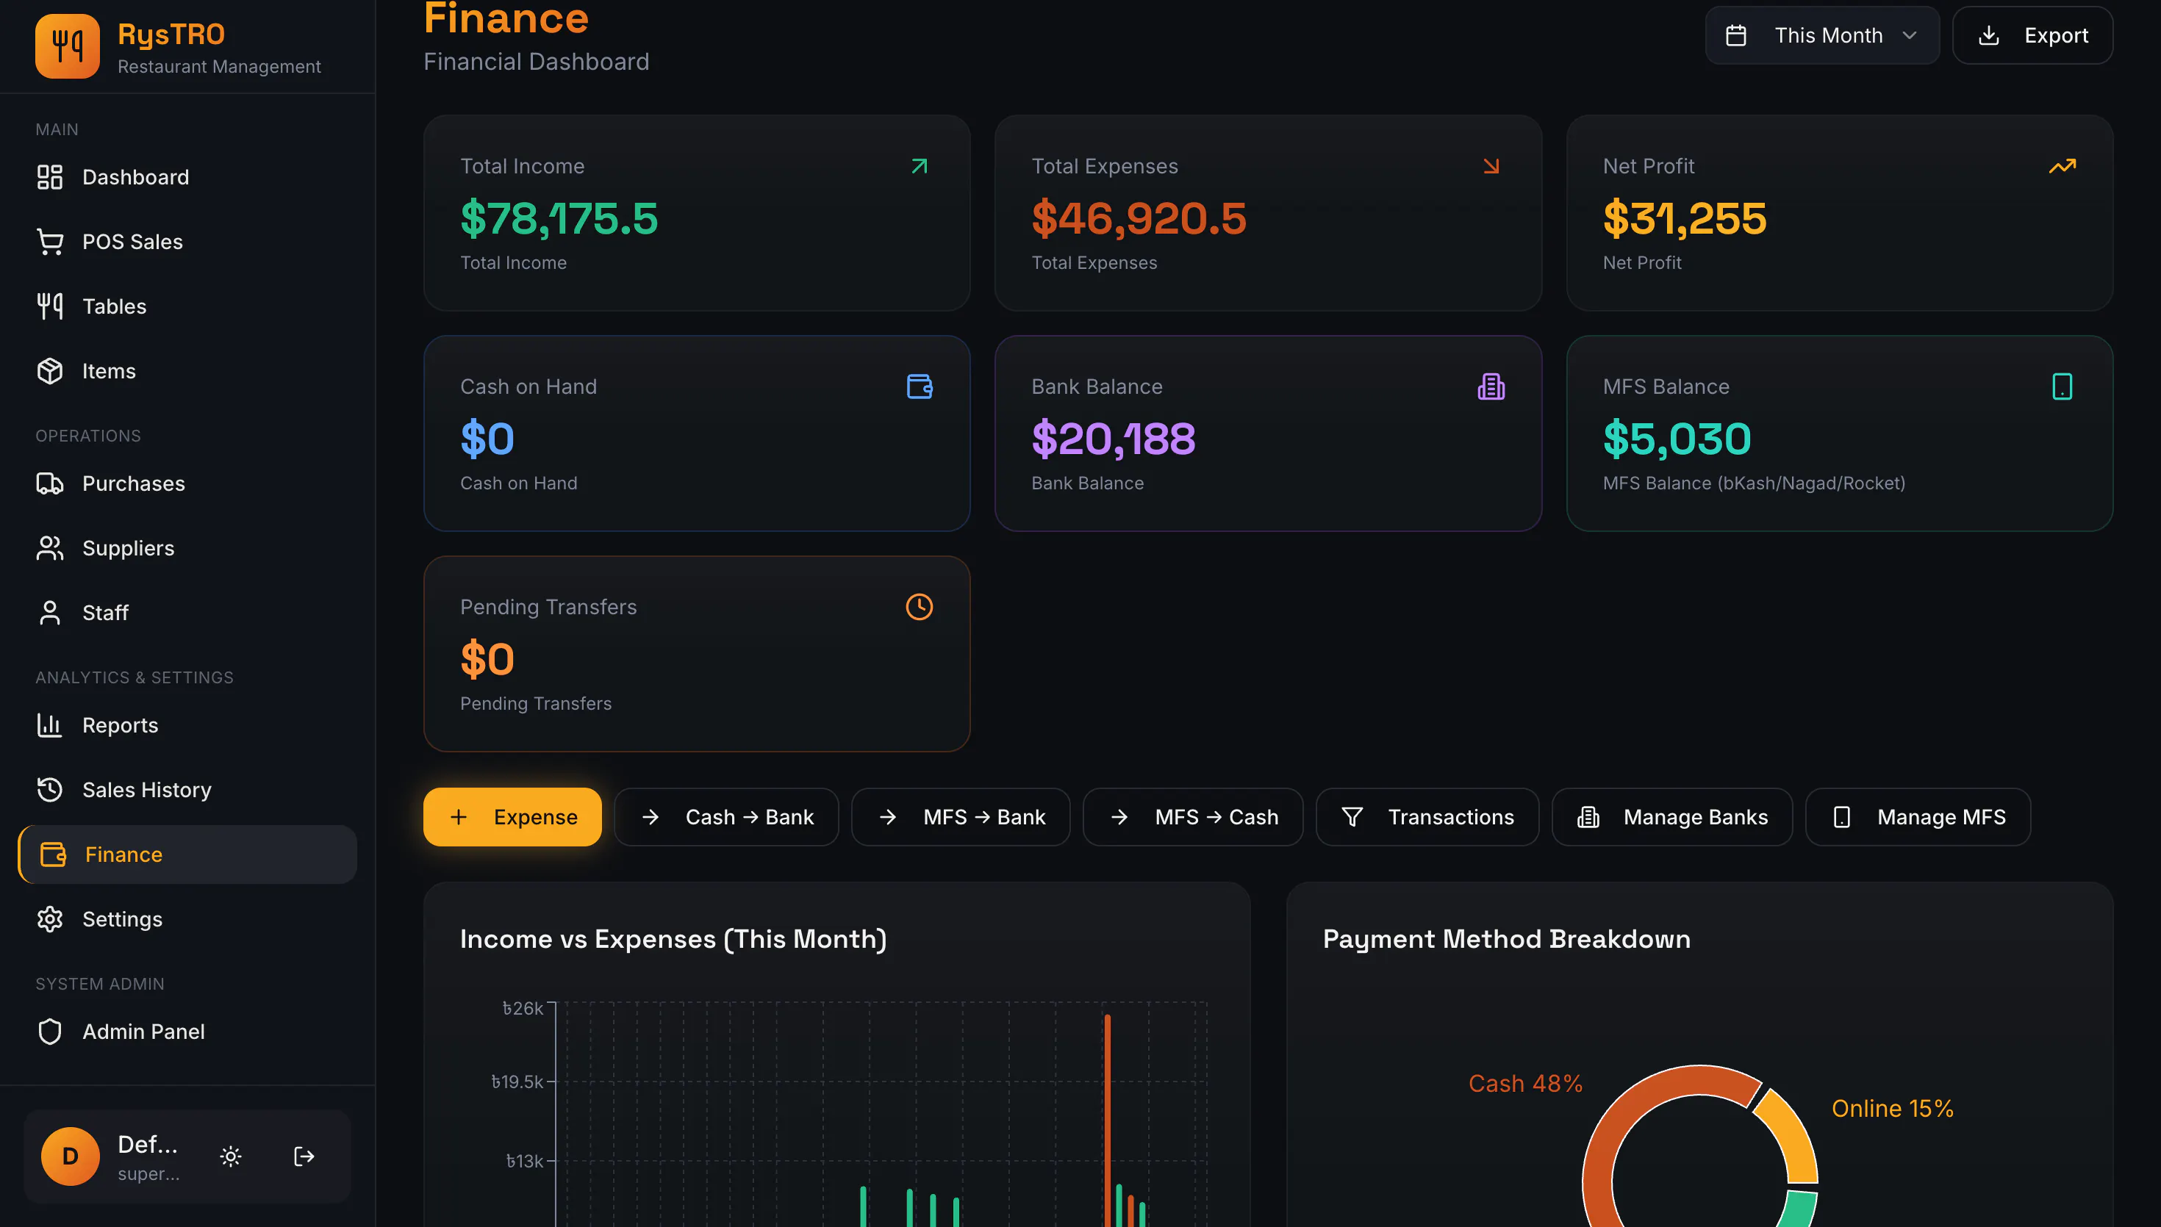Click the Pending Transfers clock icon

(920, 607)
